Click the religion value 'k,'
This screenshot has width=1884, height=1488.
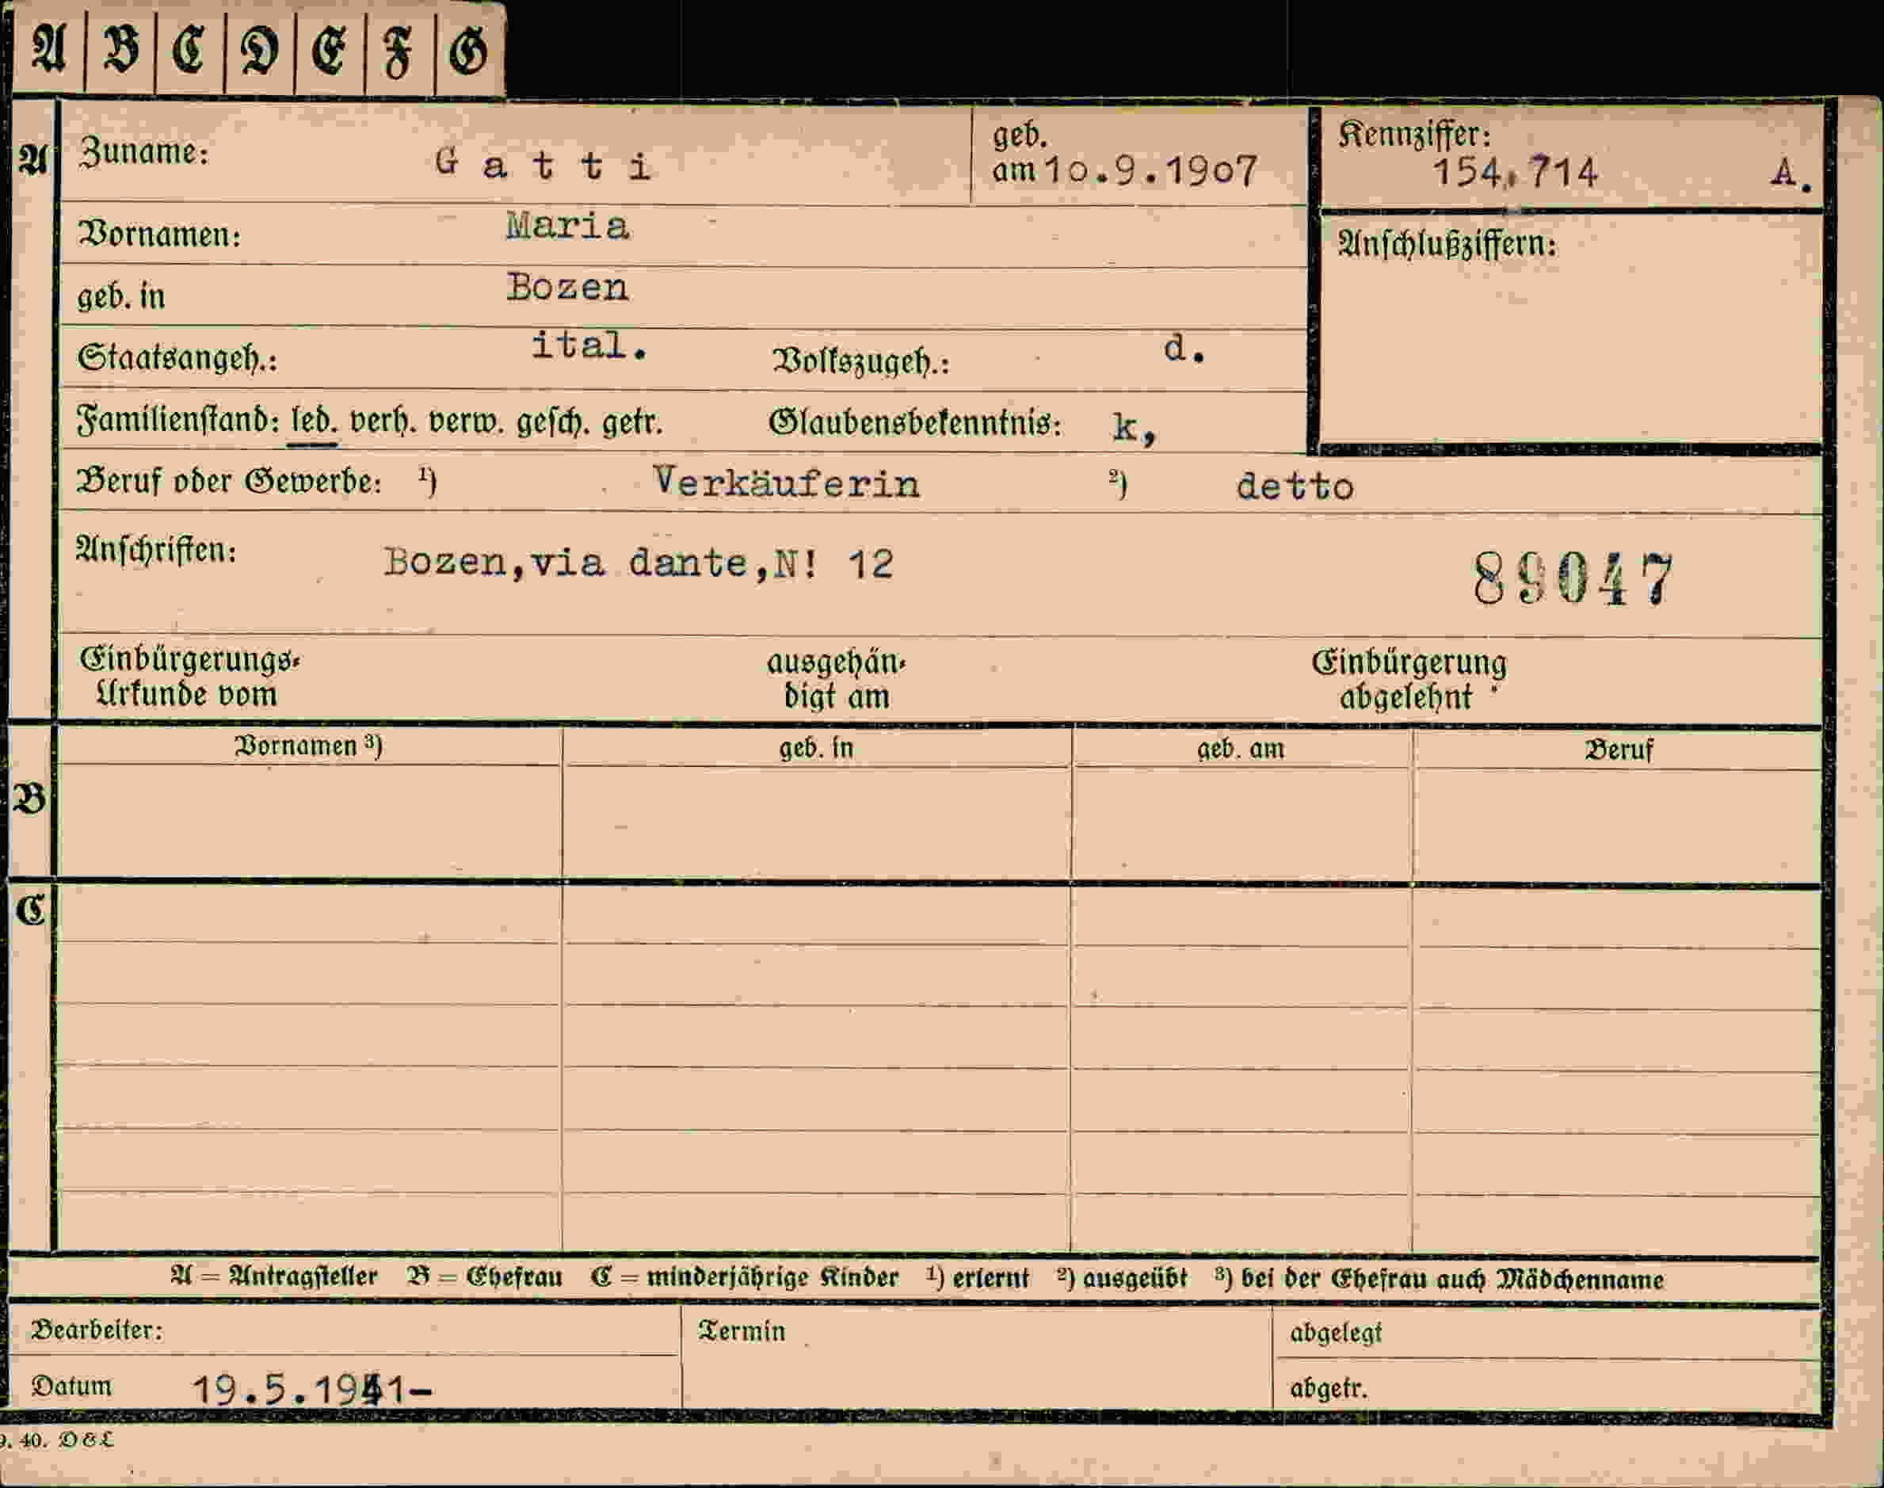click(x=1135, y=428)
